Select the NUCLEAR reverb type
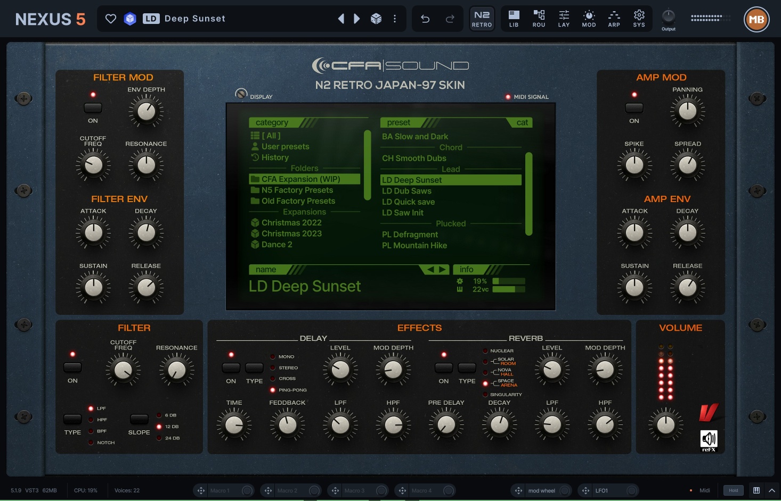 point(498,351)
